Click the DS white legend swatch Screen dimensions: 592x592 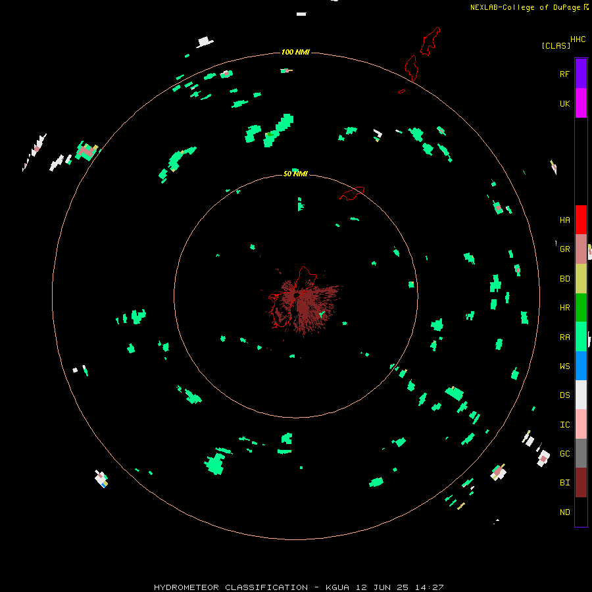click(x=581, y=395)
